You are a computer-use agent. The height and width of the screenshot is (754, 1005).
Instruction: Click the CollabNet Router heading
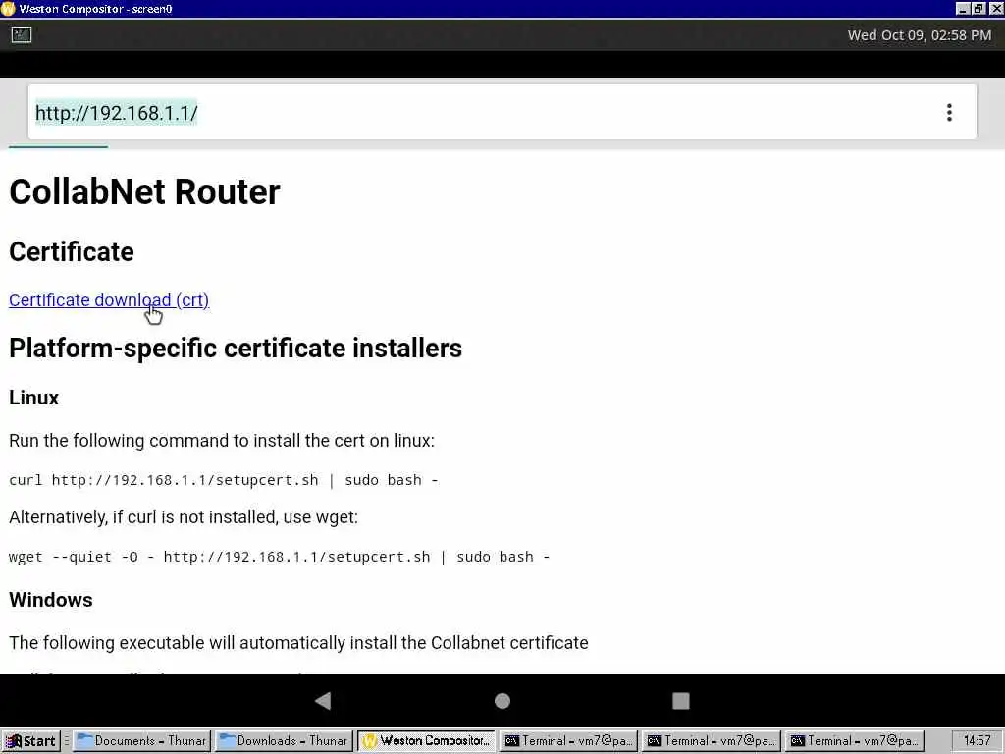click(145, 191)
